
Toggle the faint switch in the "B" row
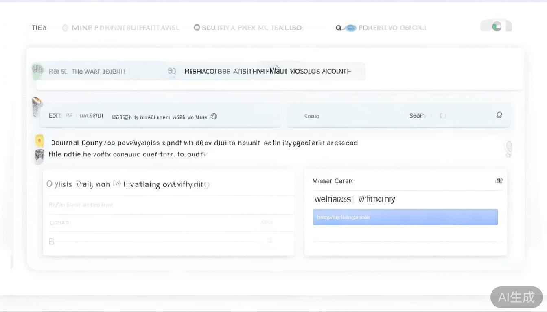269,241
